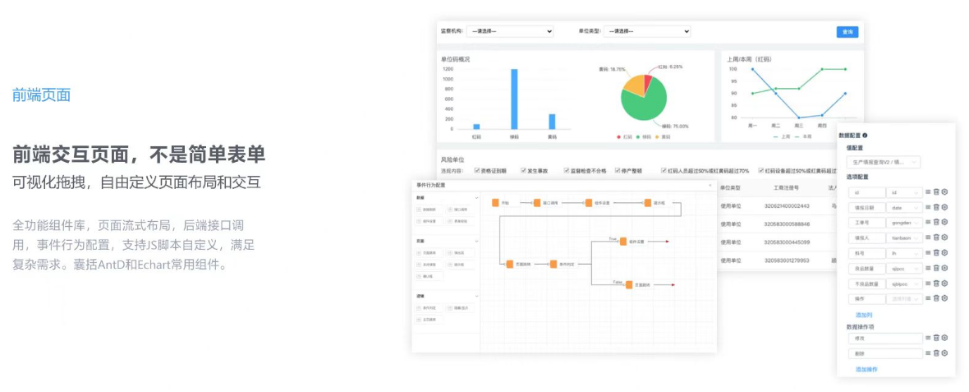Open settings gear for the 删除 operation

click(x=944, y=353)
